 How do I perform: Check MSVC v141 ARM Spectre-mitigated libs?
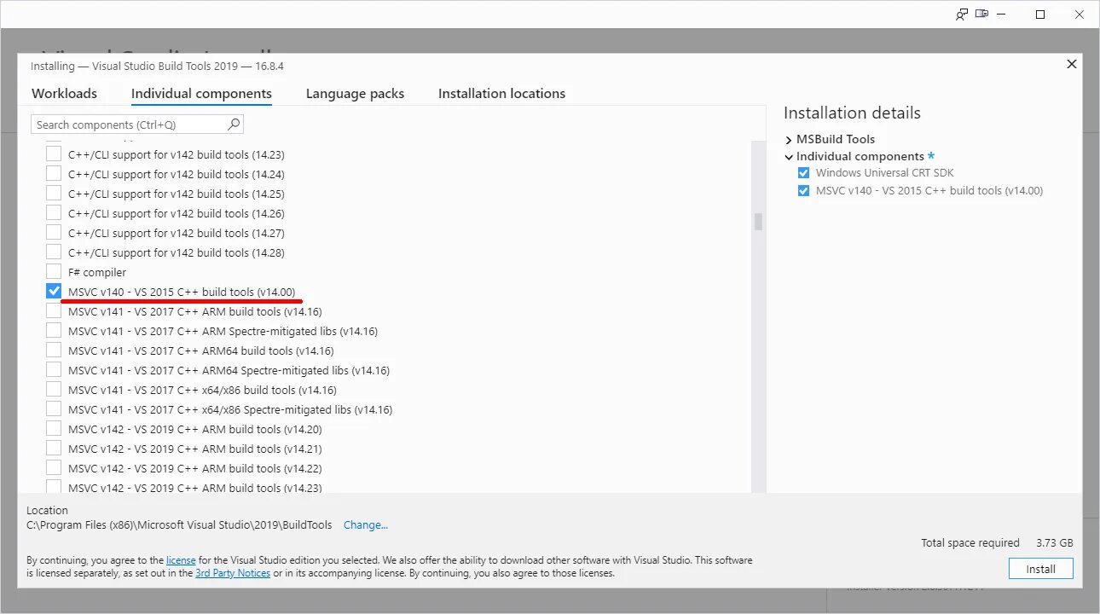[x=54, y=331]
